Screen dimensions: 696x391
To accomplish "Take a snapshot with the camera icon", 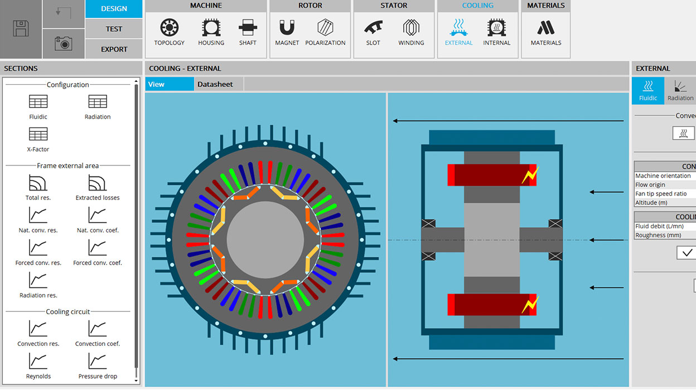I will (x=64, y=43).
